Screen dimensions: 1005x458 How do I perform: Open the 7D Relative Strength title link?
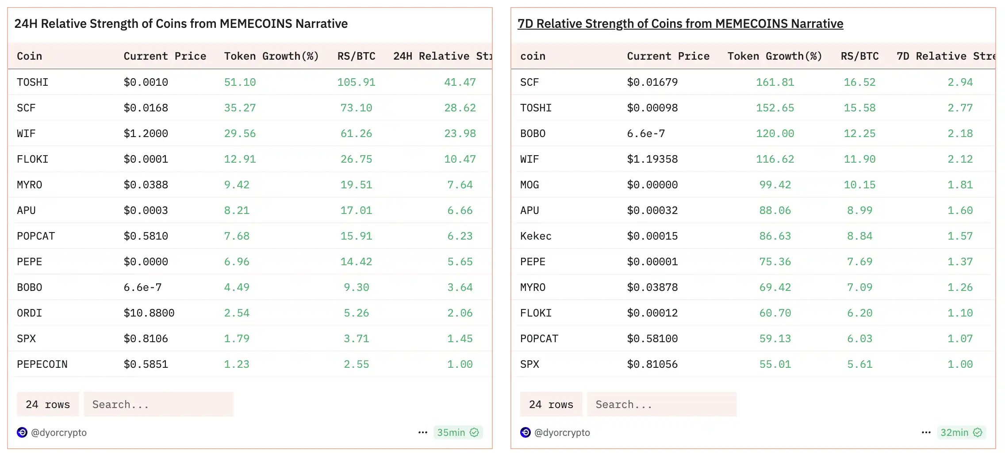click(x=680, y=23)
